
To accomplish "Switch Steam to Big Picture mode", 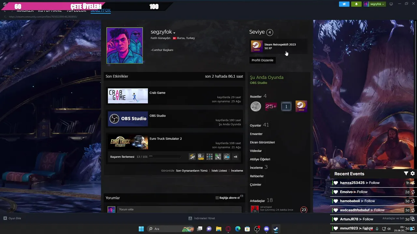I will (x=391, y=4).
